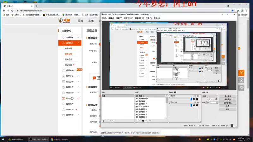Screen dimensions: 253x142
Task: Click the camera floating icon below home
Action: pos(241,88)
